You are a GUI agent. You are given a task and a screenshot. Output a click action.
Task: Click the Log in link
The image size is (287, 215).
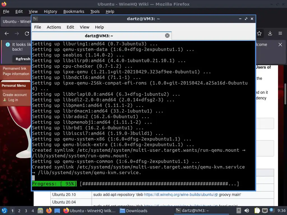pos(13,100)
